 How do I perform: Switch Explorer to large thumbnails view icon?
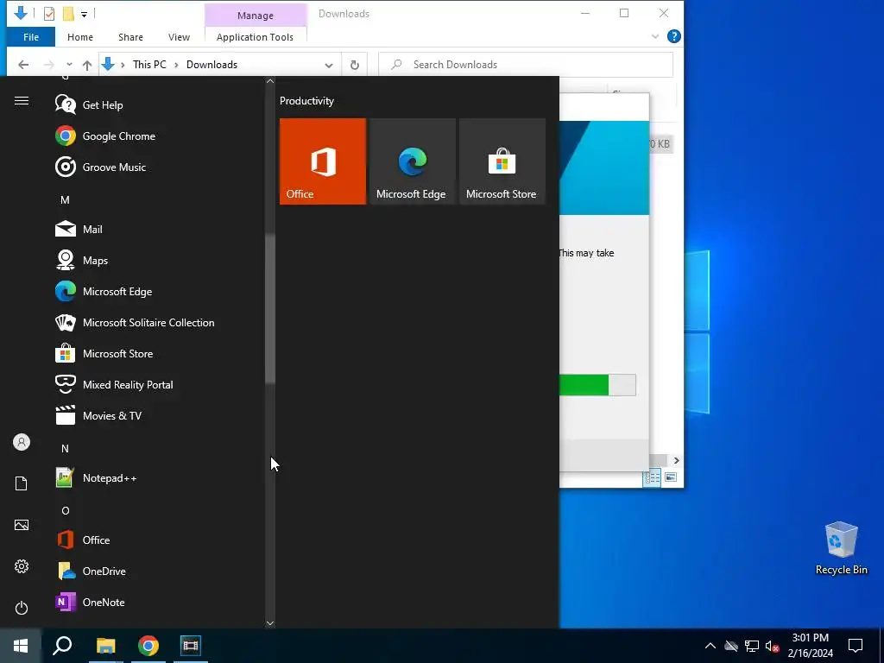[x=670, y=477]
